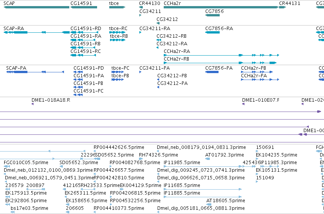The width and height of the screenshot is (324, 214).
Task: Click the Dmel_neb_008179_0194_0831.3prime EST
Action: [x=158, y=151]
